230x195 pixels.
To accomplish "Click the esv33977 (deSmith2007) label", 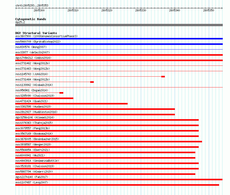I will (x=33, y=52).
